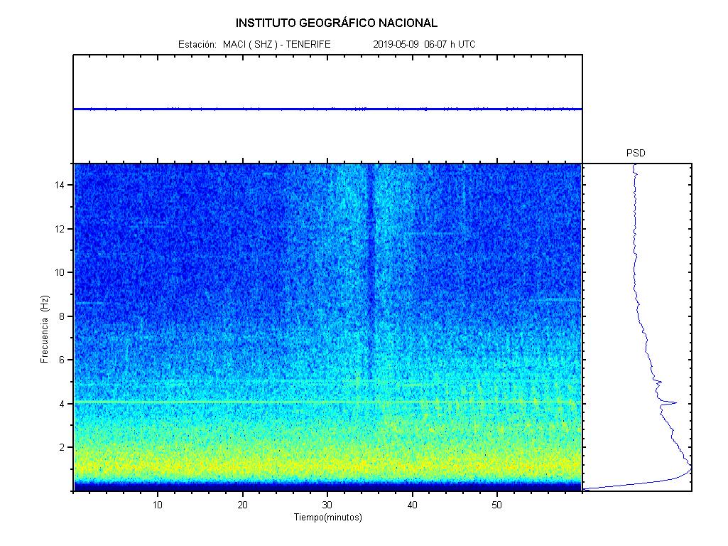Click the 30 minute tick label
Screen dimensions: 728x546
click(x=327, y=505)
